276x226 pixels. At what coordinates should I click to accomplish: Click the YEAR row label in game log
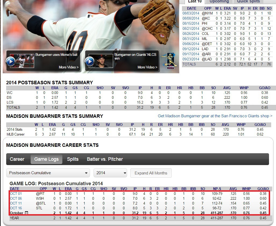pos(14,218)
